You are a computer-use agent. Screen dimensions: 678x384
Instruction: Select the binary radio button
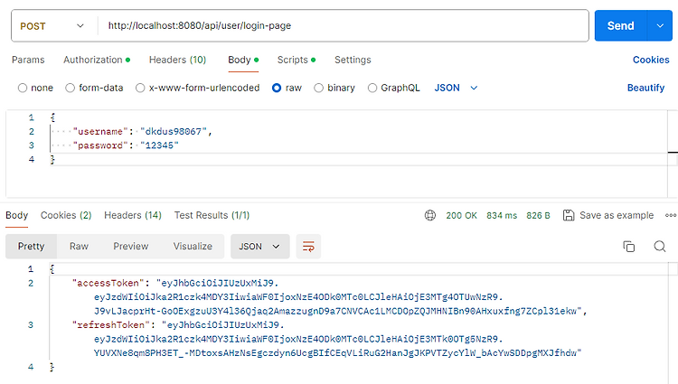(x=319, y=89)
